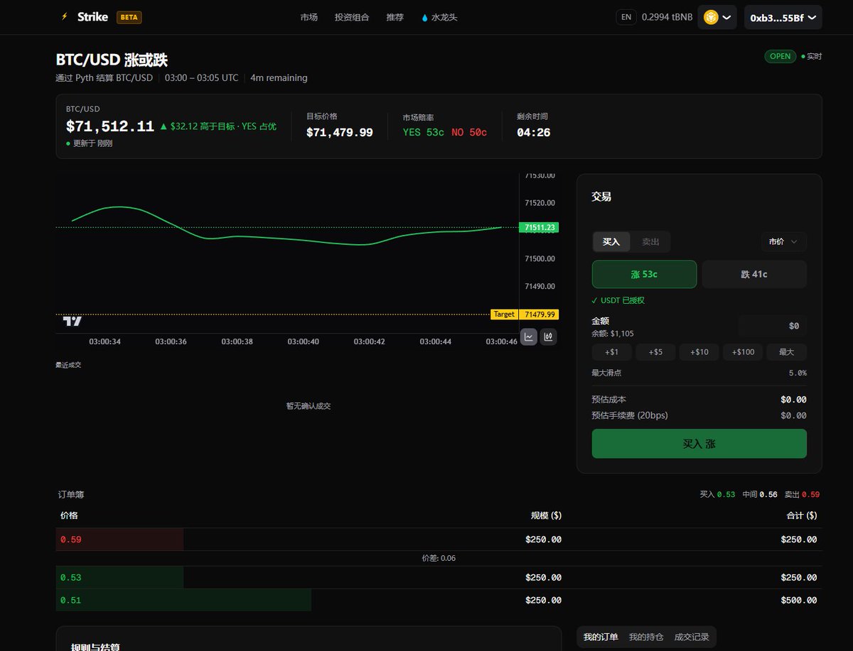Click the BNB chain network icon
Viewport: 853px width, 651px height.
[711, 17]
